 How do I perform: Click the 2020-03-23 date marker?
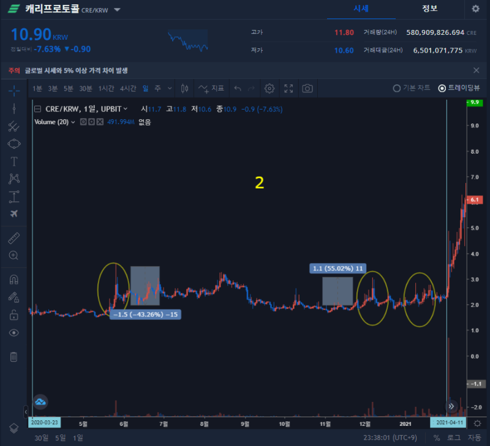pyautogui.click(x=45, y=423)
